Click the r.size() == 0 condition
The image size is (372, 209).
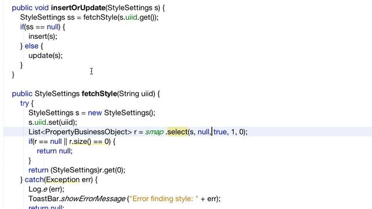[90, 142]
